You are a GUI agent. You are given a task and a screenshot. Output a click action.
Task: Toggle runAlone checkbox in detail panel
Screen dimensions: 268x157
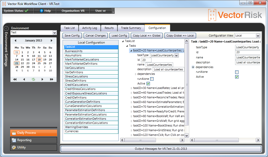pos(237,72)
